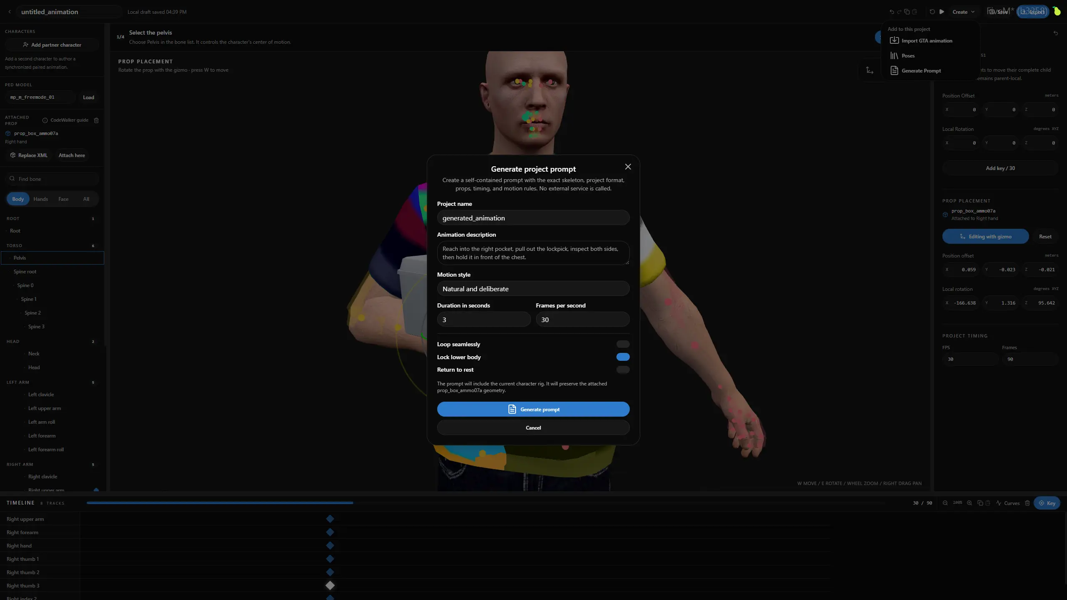
Task: Select the Right clavicle bone
Action: [52, 476]
